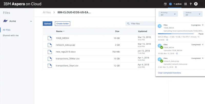Click the file icon for 10GB_MEDIA row
This screenshot has width=205, height=104.
[50, 38]
